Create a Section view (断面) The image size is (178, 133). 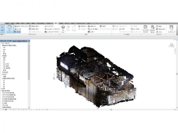(68, 28)
